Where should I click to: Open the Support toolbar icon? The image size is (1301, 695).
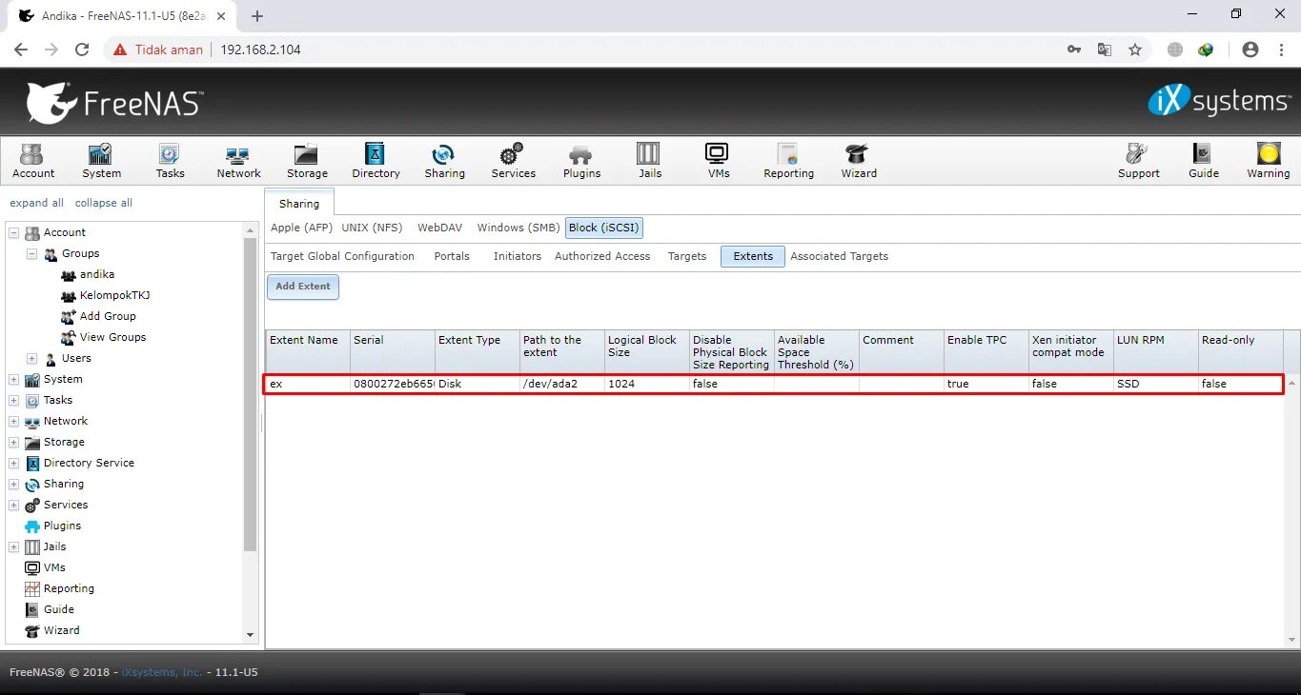(1138, 160)
